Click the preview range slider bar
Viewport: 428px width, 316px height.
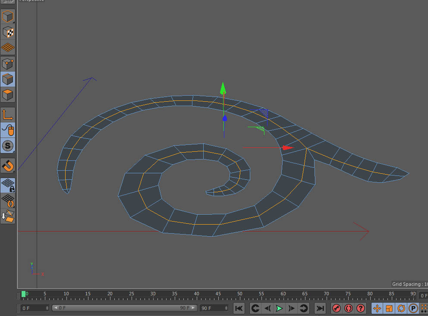[124, 308]
